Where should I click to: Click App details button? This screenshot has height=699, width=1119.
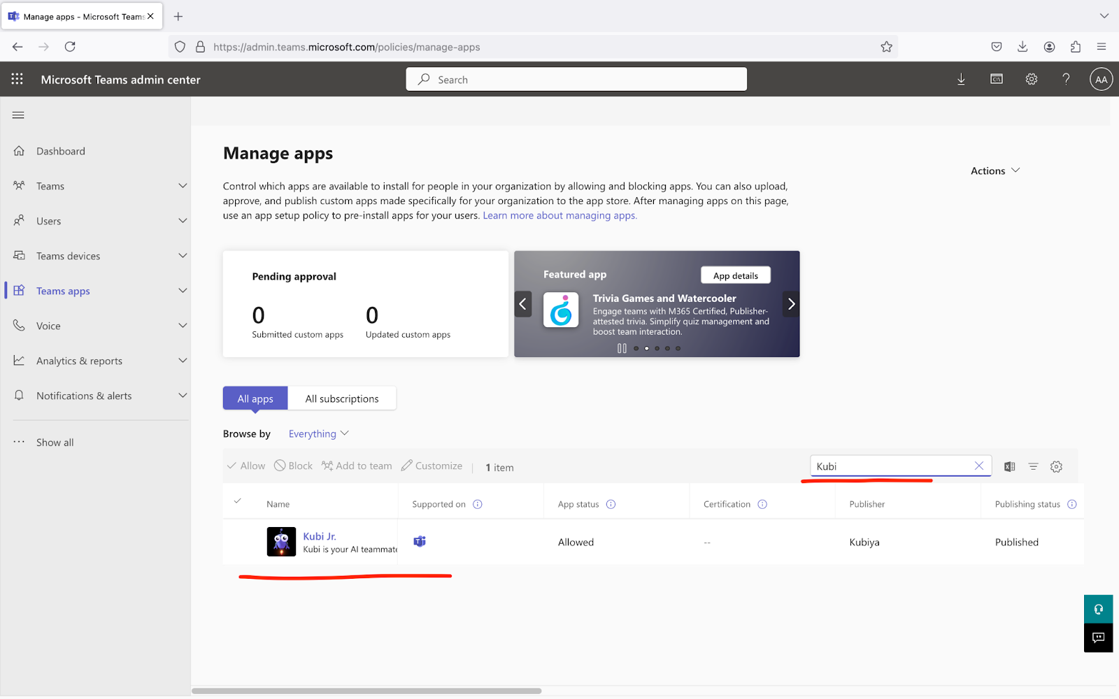click(x=736, y=275)
